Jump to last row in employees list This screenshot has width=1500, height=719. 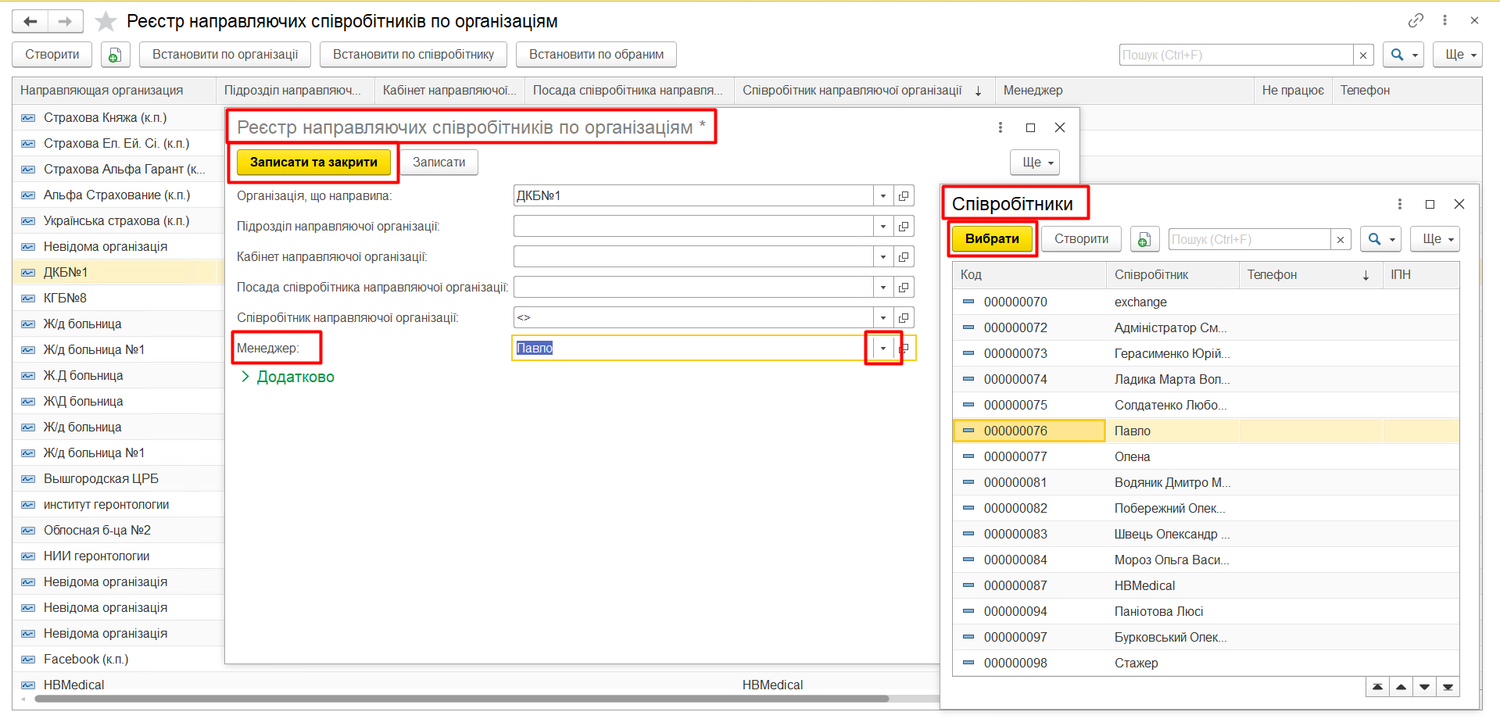(1448, 687)
